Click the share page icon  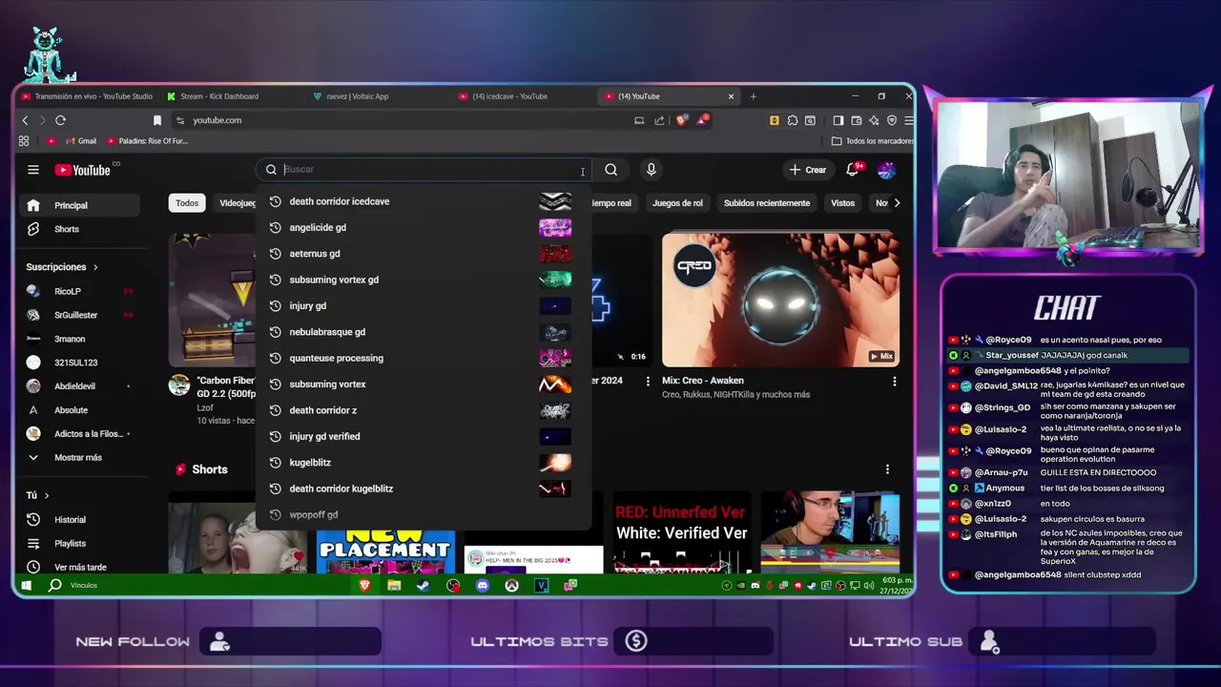click(x=659, y=120)
